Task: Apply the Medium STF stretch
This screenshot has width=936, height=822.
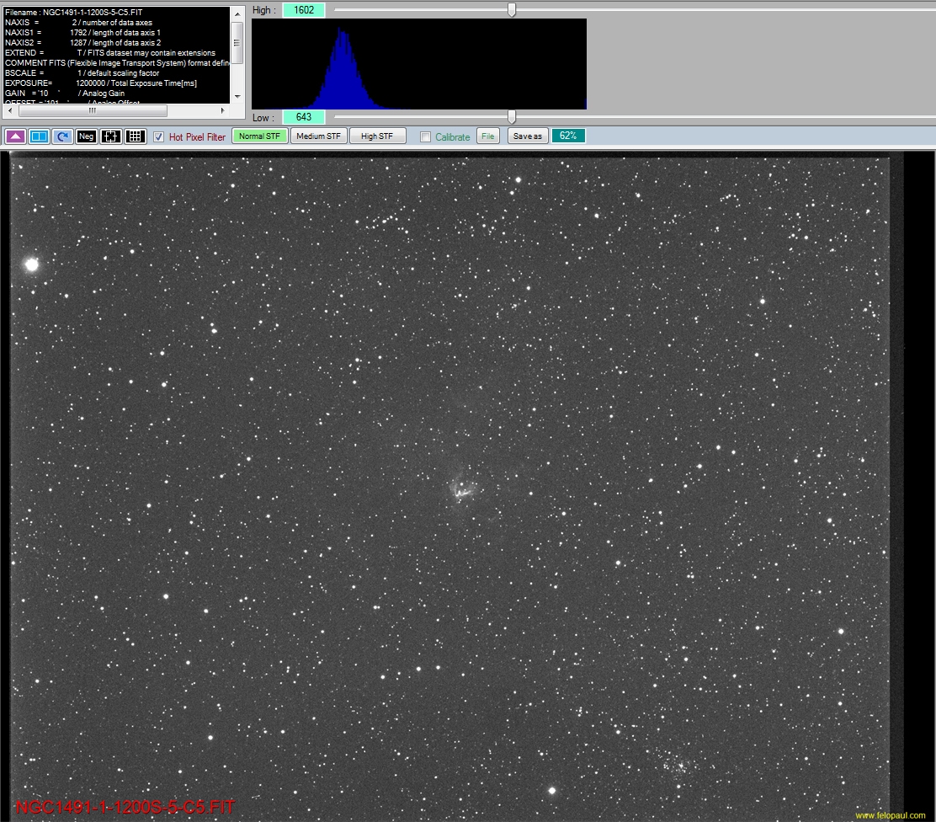Action: click(x=319, y=136)
